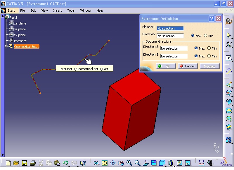Open the View menu
Viewport: 234px width, 170px height.
coord(44,10)
